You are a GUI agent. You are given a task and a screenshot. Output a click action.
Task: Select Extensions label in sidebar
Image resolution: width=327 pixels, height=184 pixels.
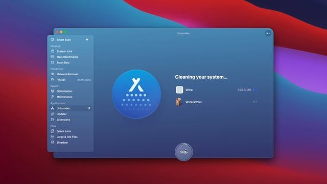click(x=63, y=120)
